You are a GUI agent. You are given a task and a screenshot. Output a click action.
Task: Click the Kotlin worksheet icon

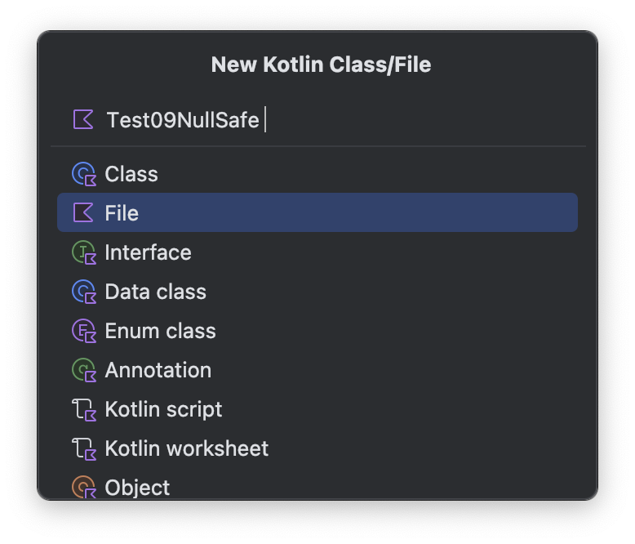click(84, 448)
